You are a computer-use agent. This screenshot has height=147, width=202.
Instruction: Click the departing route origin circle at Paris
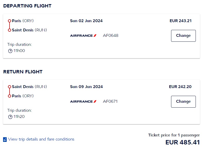point(9,21)
